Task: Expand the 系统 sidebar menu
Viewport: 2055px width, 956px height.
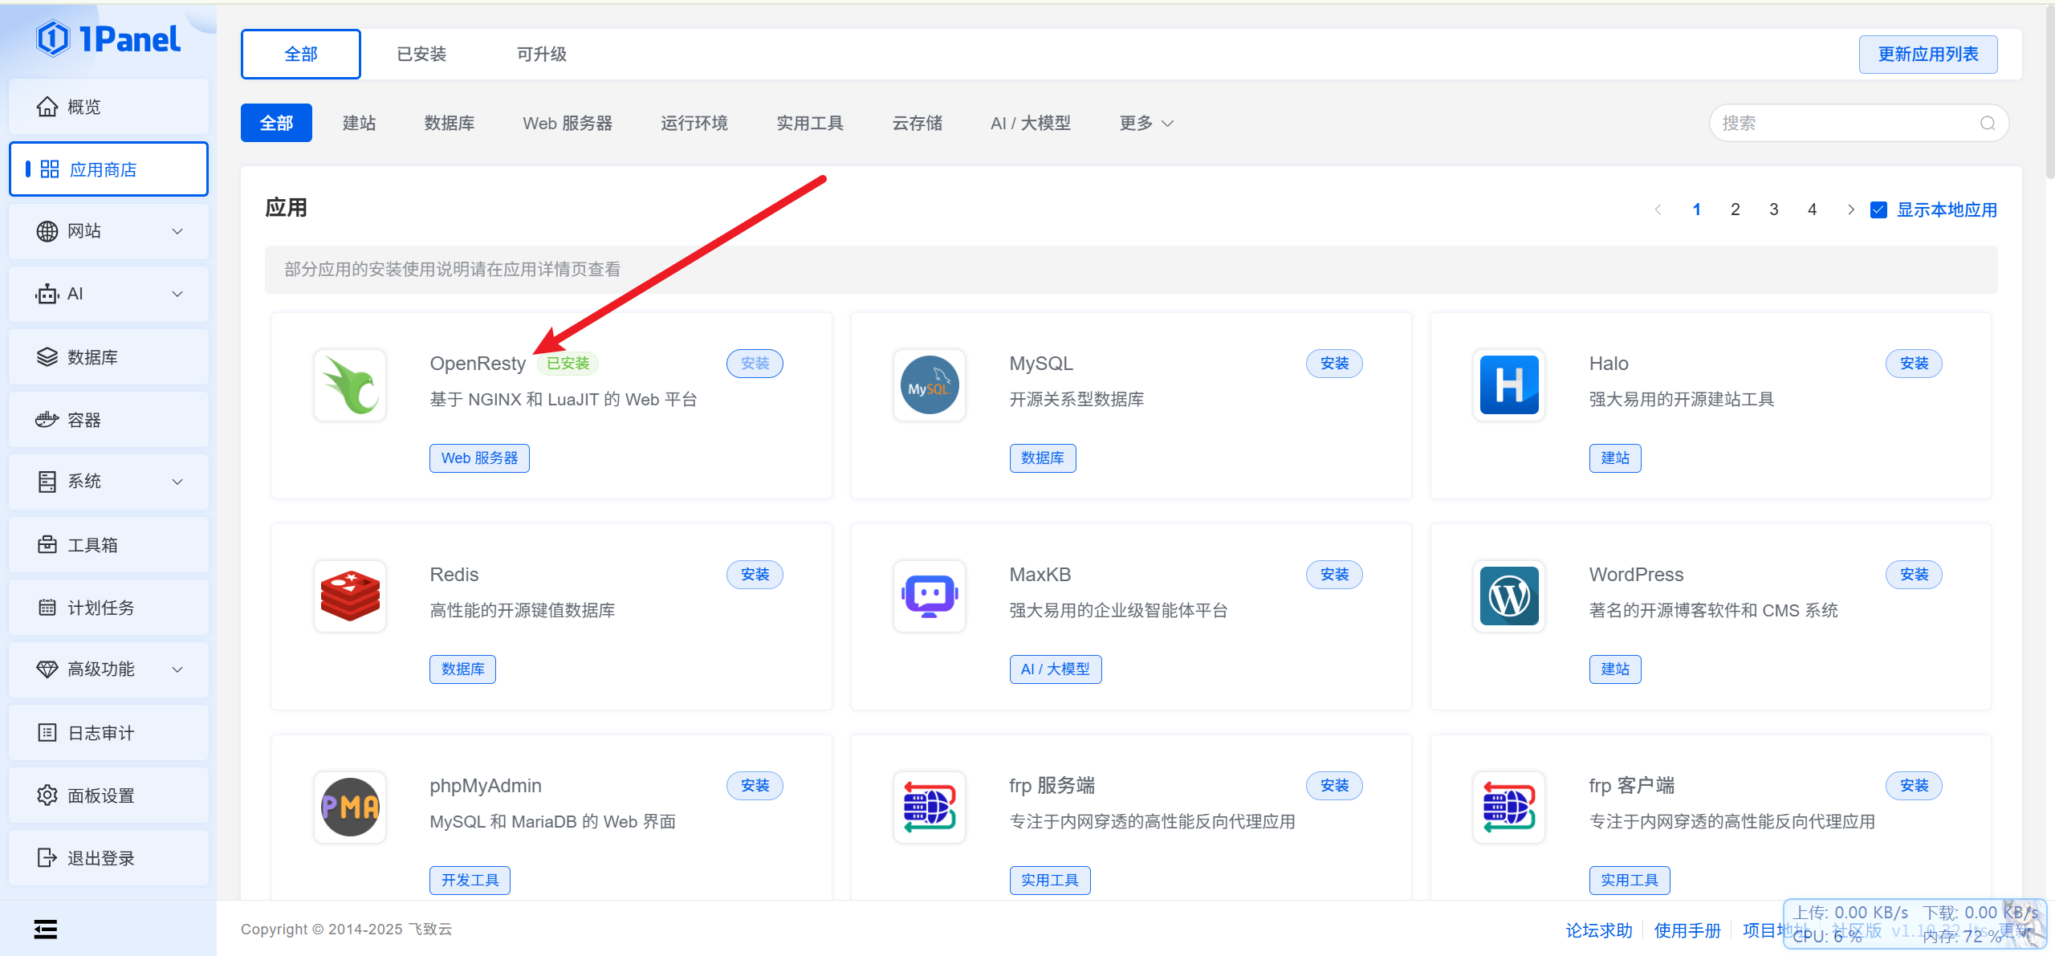Action: coord(108,482)
